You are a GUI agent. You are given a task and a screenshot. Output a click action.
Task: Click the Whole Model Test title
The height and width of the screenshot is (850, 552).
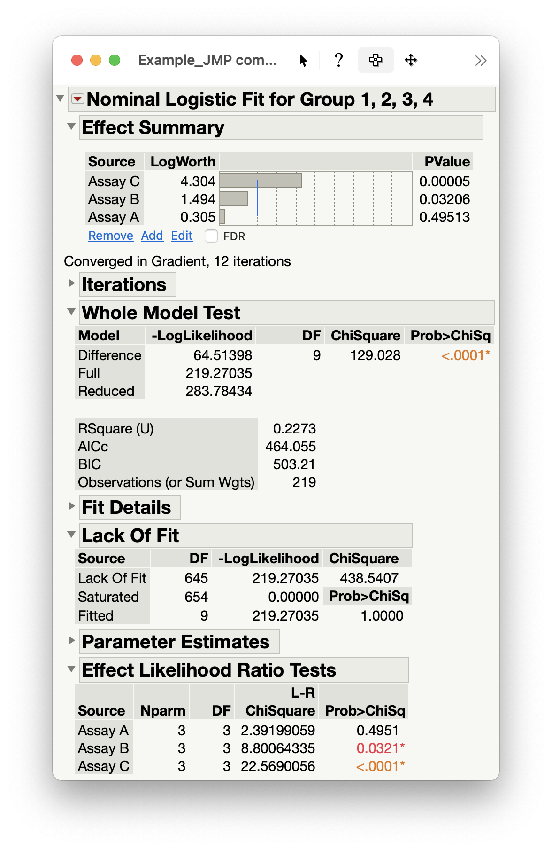161,313
